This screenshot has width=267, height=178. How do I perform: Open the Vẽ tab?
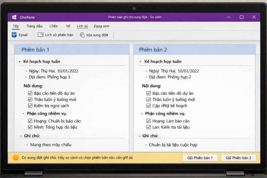click(68, 26)
